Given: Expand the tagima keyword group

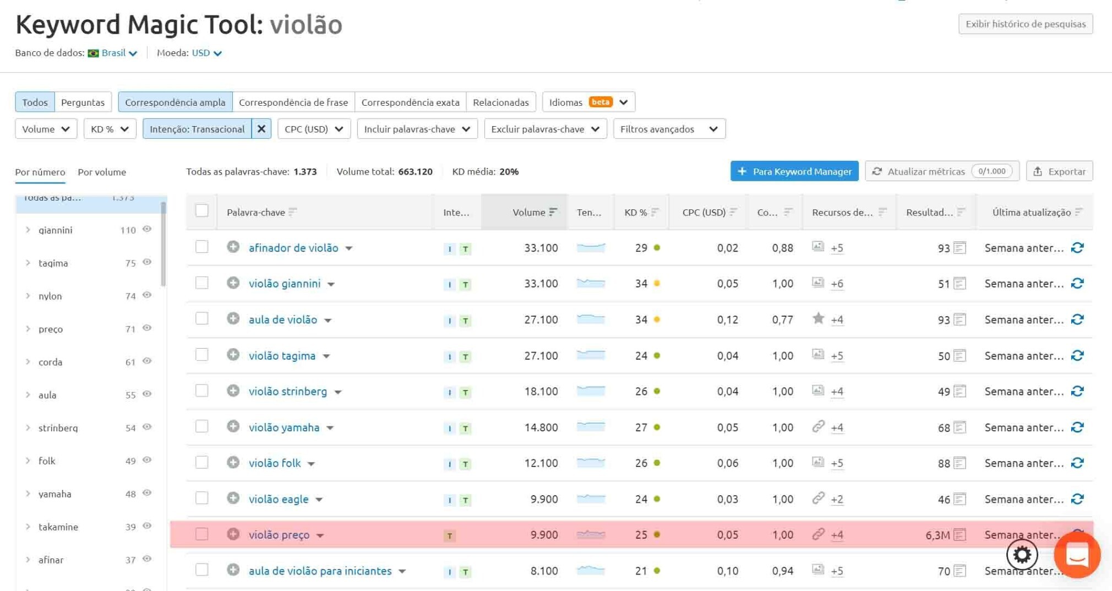Looking at the screenshot, I should 28,263.
